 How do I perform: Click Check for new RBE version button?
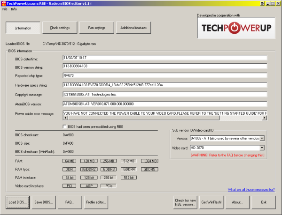point(185,202)
